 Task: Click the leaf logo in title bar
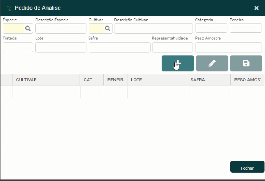tap(9, 8)
